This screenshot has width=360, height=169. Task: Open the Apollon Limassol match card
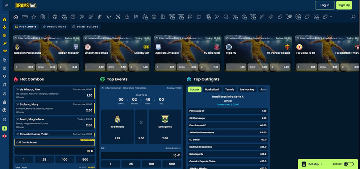pyautogui.click(x=187, y=53)
